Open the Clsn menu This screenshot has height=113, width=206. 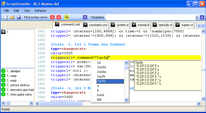(x=27, y=11)
